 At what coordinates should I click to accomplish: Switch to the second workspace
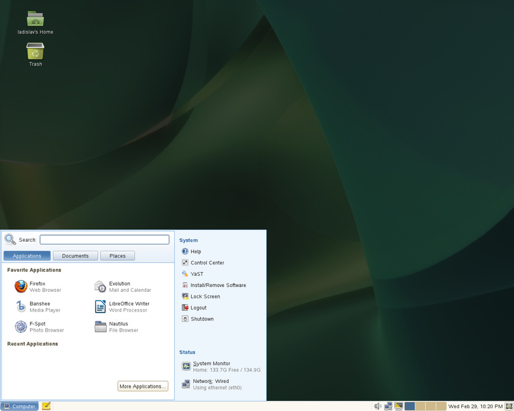click(420, 406)
